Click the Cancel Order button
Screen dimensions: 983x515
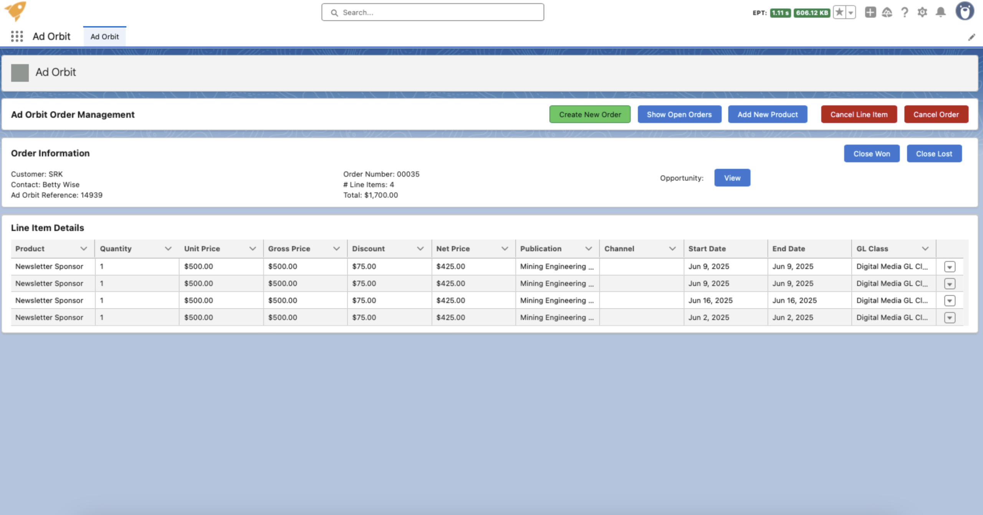point(936,114)
